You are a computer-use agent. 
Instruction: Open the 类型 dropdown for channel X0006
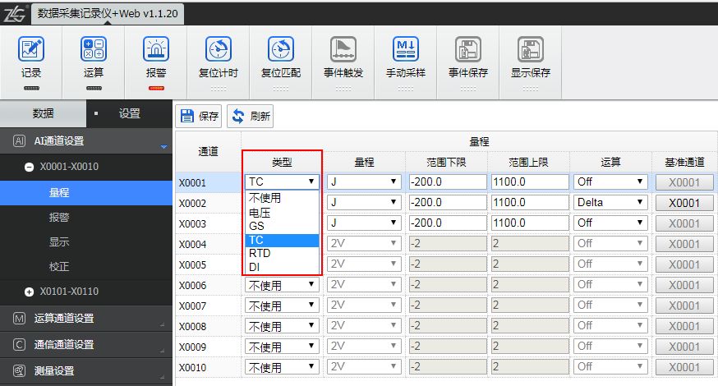point(282,285)
